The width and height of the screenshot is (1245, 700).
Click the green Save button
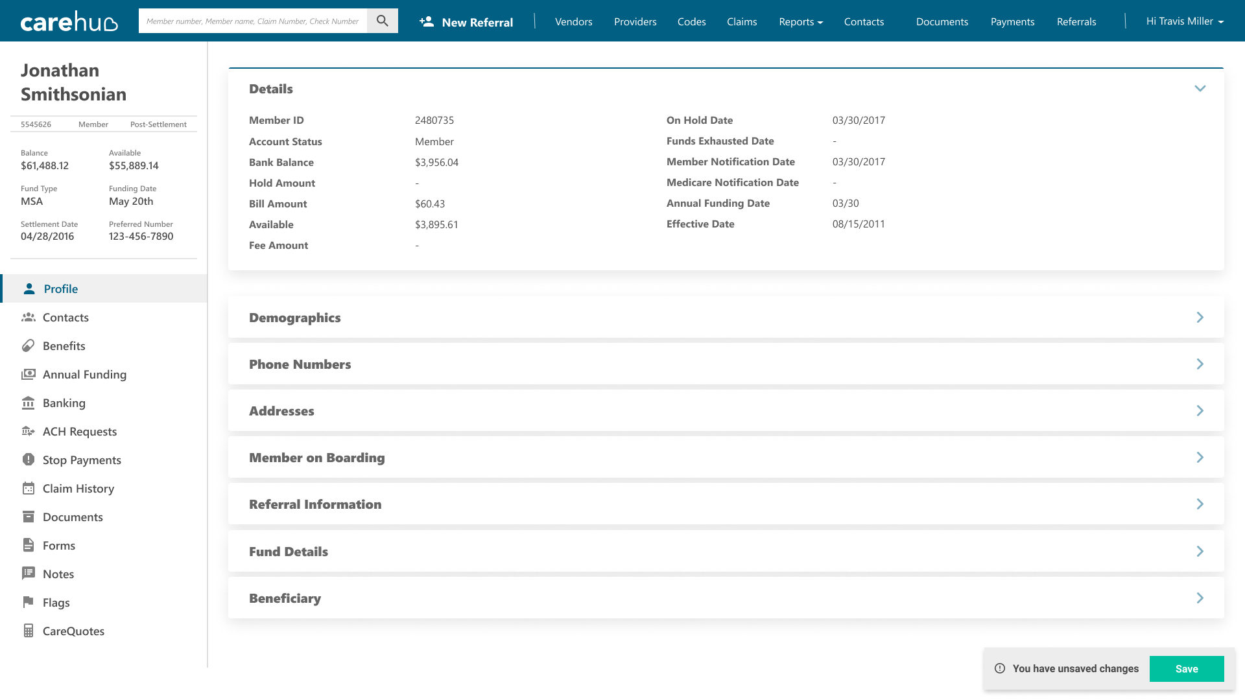coord(1187,668)
